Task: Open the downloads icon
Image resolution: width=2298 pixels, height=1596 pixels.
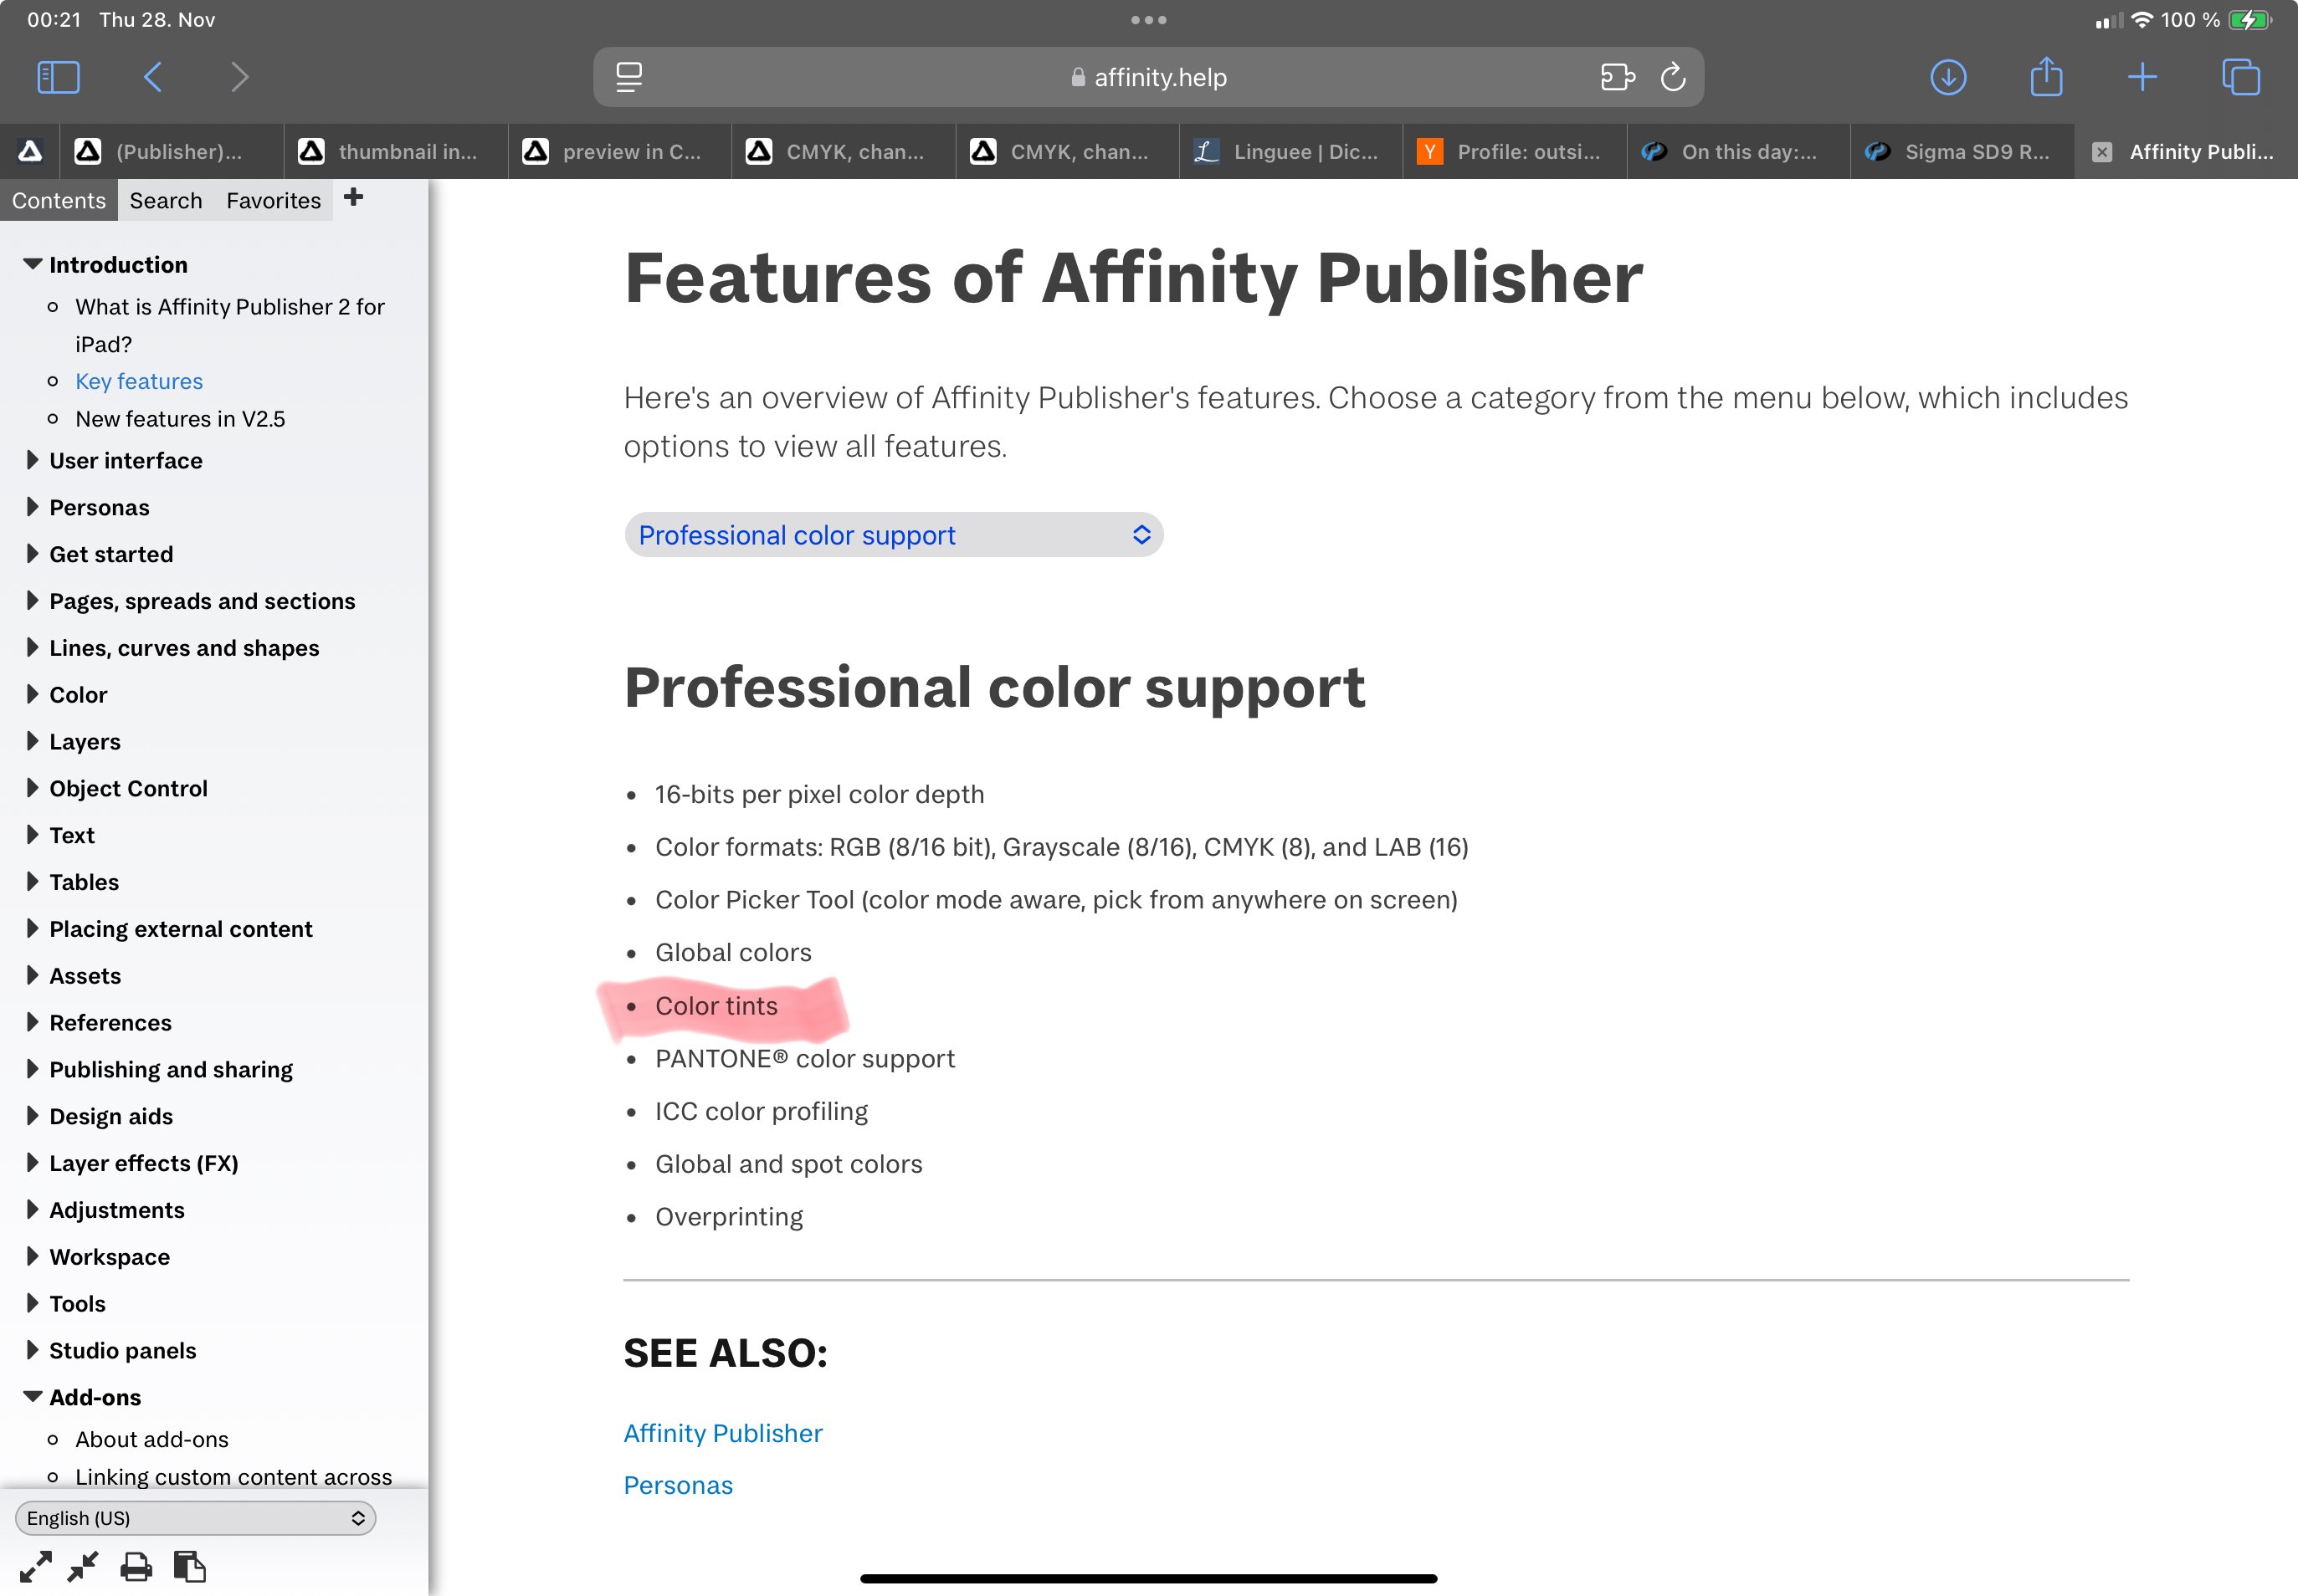Action: click(x=1948, y=77)
